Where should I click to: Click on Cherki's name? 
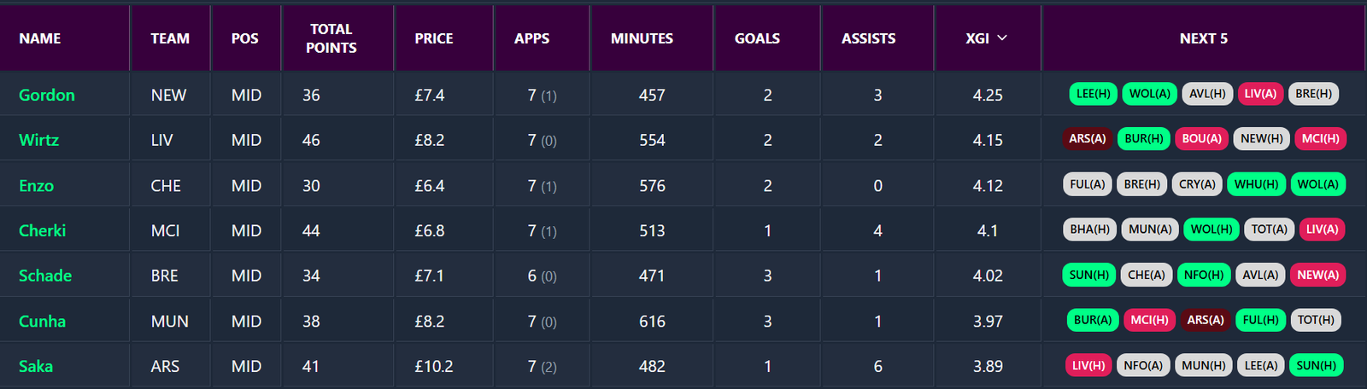42,230
